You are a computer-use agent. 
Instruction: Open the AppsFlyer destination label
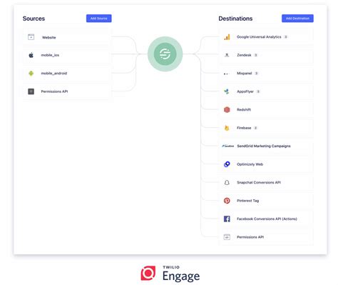click(x=245, y=91)
